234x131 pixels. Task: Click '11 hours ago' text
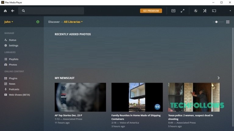click(x=62, y=123)
